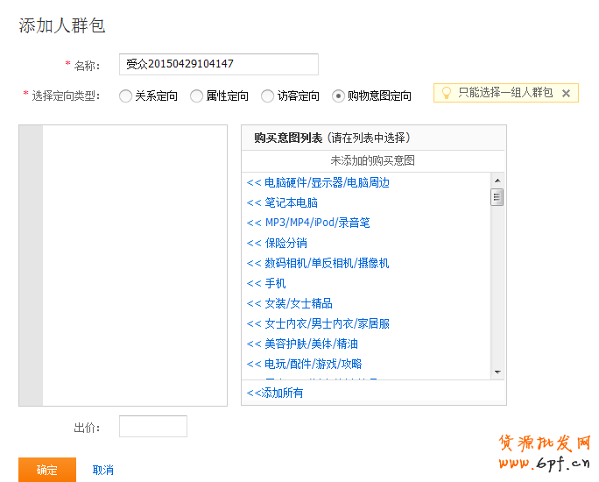Viewport: 599px width, 482px height.
Task: Add MP3/MP4/iPod/录音笔 category
Action: click(x=308, y=223)
